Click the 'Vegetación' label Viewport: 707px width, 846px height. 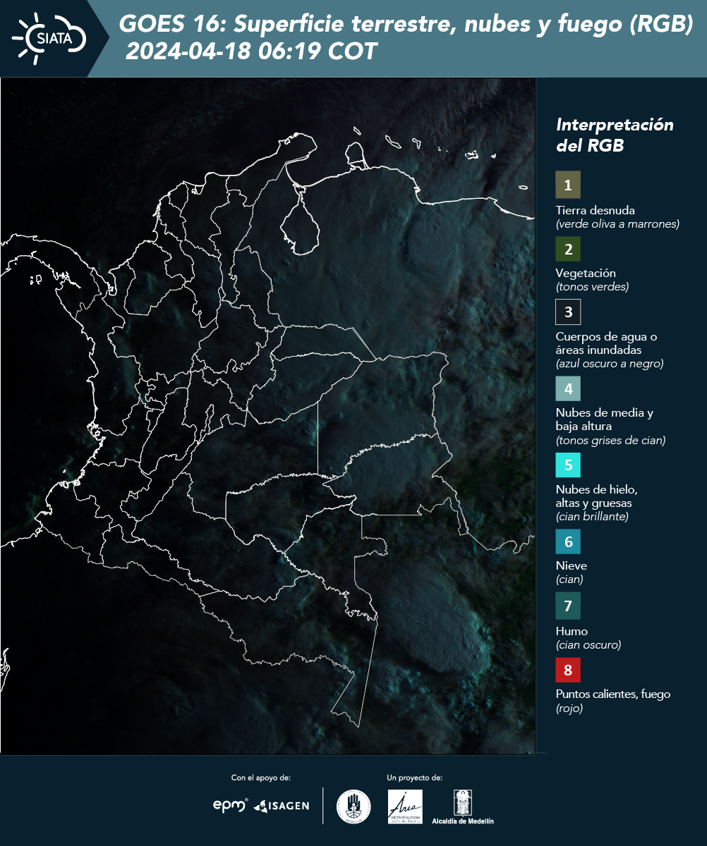pyautogui.click(x=586, y=273)
